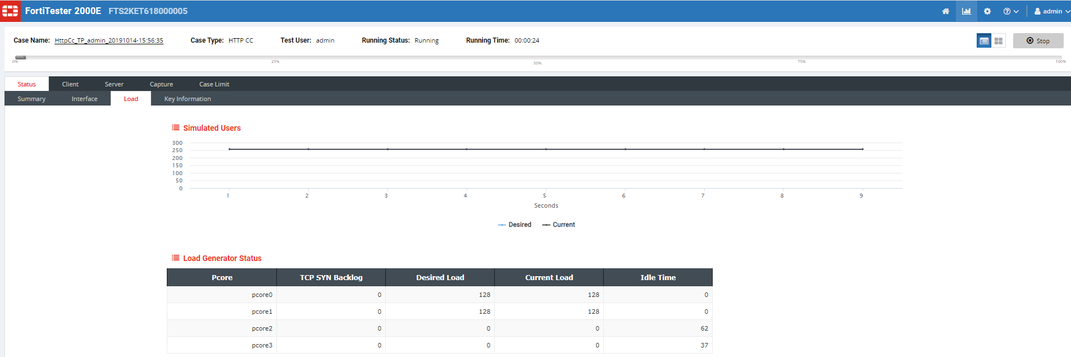Toggle the Desired series in legend

514,225
